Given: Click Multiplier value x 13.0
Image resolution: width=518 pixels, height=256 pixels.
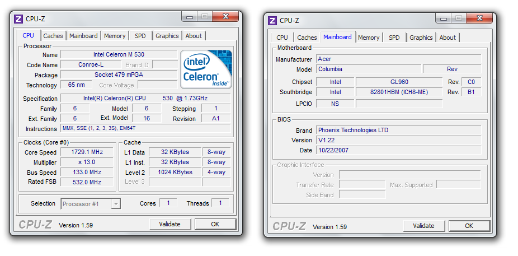Looking at the screenshot, I should click(87, 162).
